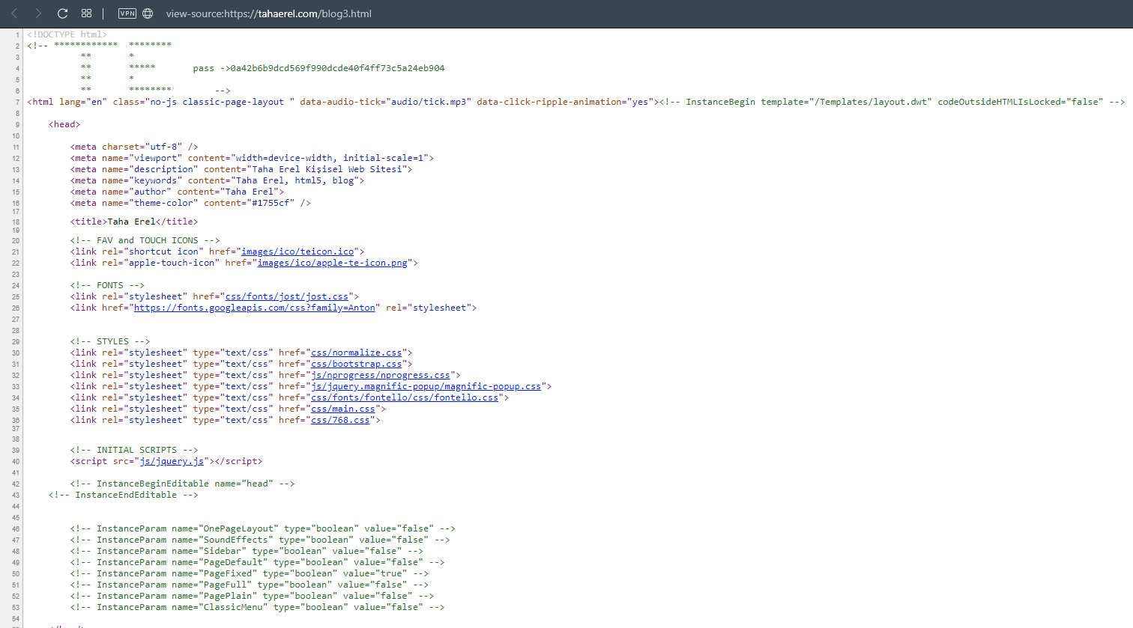Image resolution: width=1133 pixels, height=628 pixels.
Task: Click the browser back arrow
Action: [x=14, y=13]
